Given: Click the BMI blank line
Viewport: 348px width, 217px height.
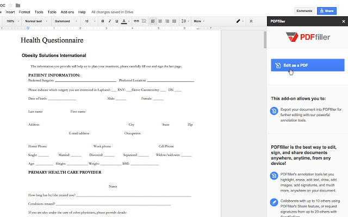Looking at the screenshot, I should (x=145, y=164).
